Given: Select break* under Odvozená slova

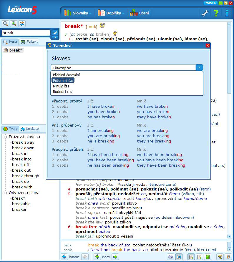Looking at the screenshot, I should [x=18, y=198].
